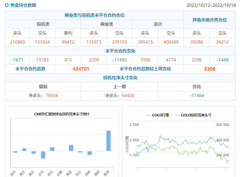Click the 原油 bar in the CME chart
240x177 pixels.
tap(108, 141)
